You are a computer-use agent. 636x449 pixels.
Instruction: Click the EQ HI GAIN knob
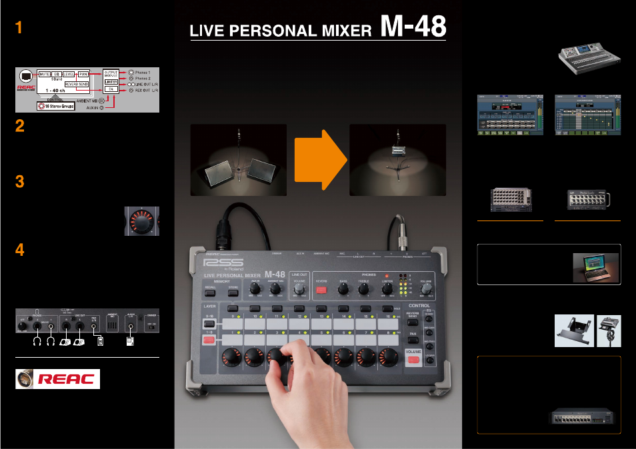click(429, 319)
